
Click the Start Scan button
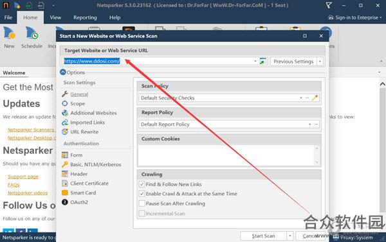point(263,236)
